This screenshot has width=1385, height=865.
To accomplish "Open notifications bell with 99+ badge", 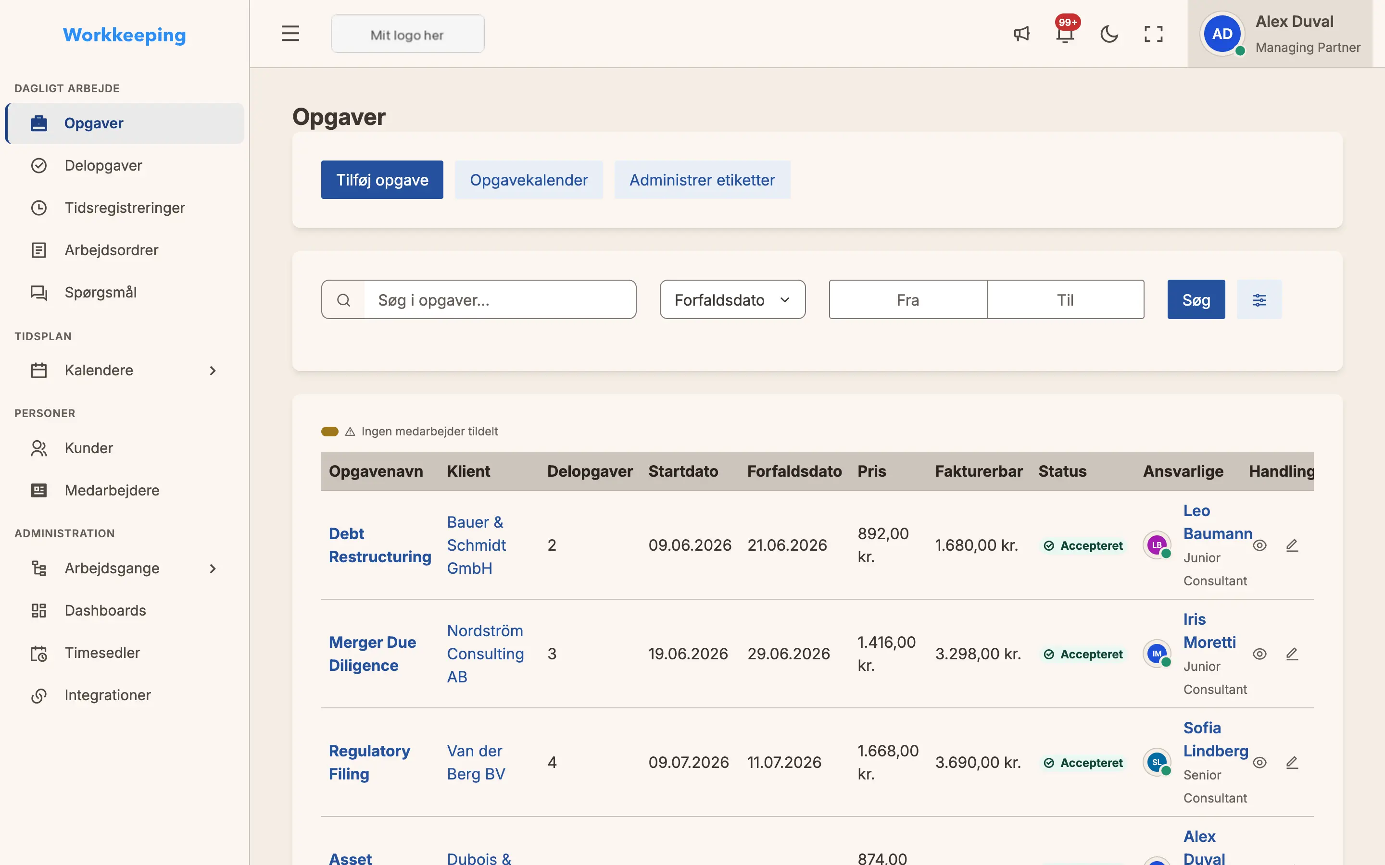I will coord(1065,33).
